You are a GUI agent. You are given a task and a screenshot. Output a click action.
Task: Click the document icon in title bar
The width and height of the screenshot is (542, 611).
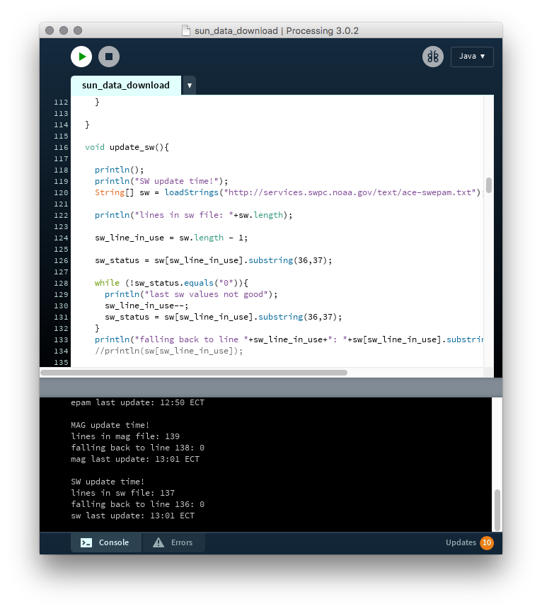pos(186,30)
